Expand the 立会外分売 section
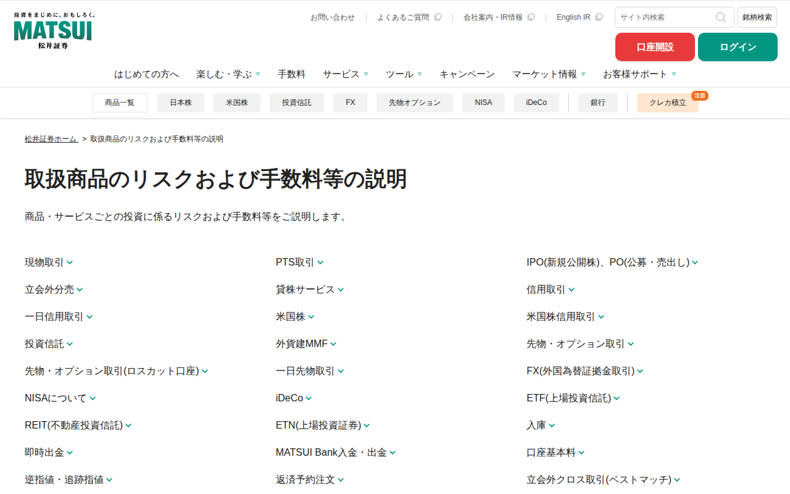The image size is (790, 494). 54,290
